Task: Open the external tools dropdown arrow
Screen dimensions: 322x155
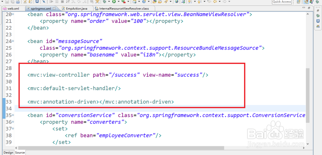Action: click(128, 2)
